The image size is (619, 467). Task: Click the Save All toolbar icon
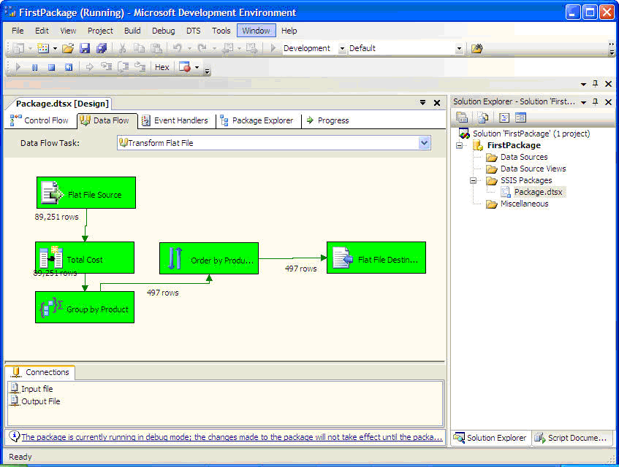(102, 48)
